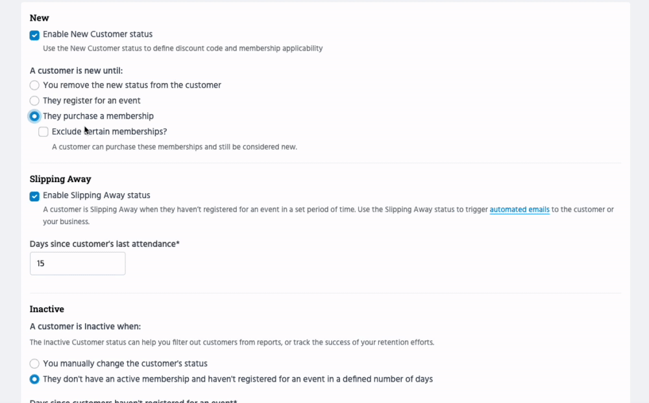Click the "Days since customer's last attendance" label
Viewport: 649px width, 403px height.
104,244
